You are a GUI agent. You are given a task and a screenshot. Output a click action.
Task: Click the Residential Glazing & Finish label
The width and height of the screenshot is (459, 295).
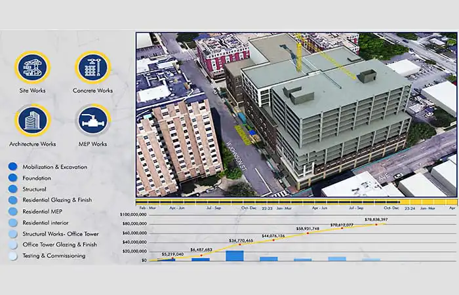pos(58,200)
